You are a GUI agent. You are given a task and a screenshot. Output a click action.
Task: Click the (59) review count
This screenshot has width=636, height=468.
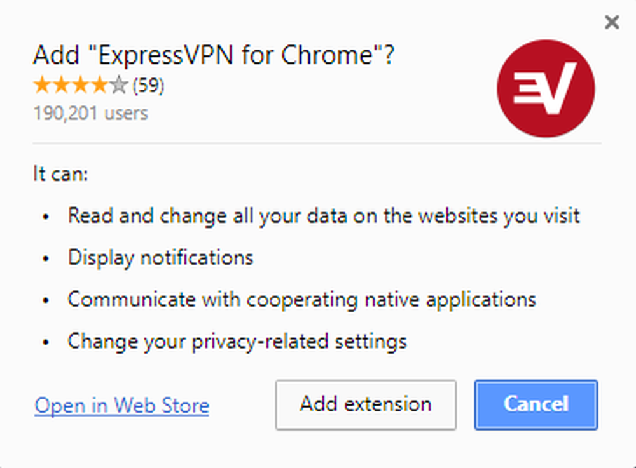click(x=148, y=86)
